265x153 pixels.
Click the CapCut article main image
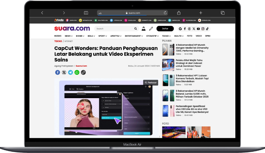coord(107,108)
